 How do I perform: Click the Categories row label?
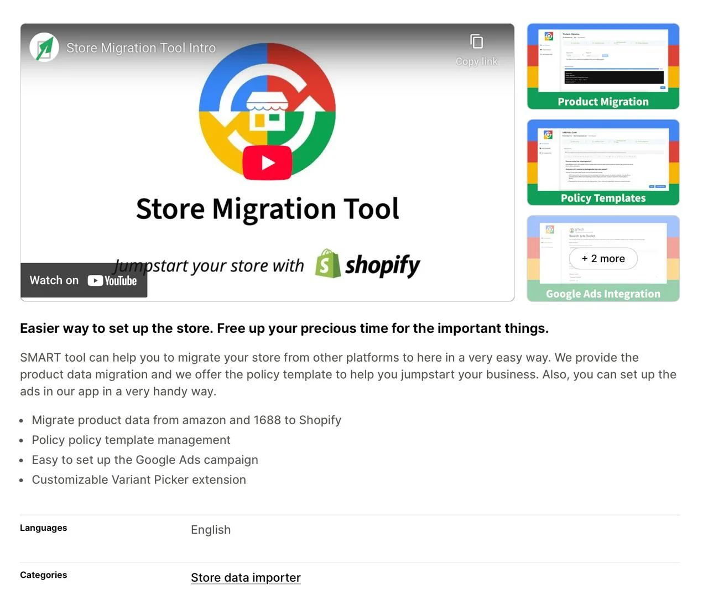point(43,575)
